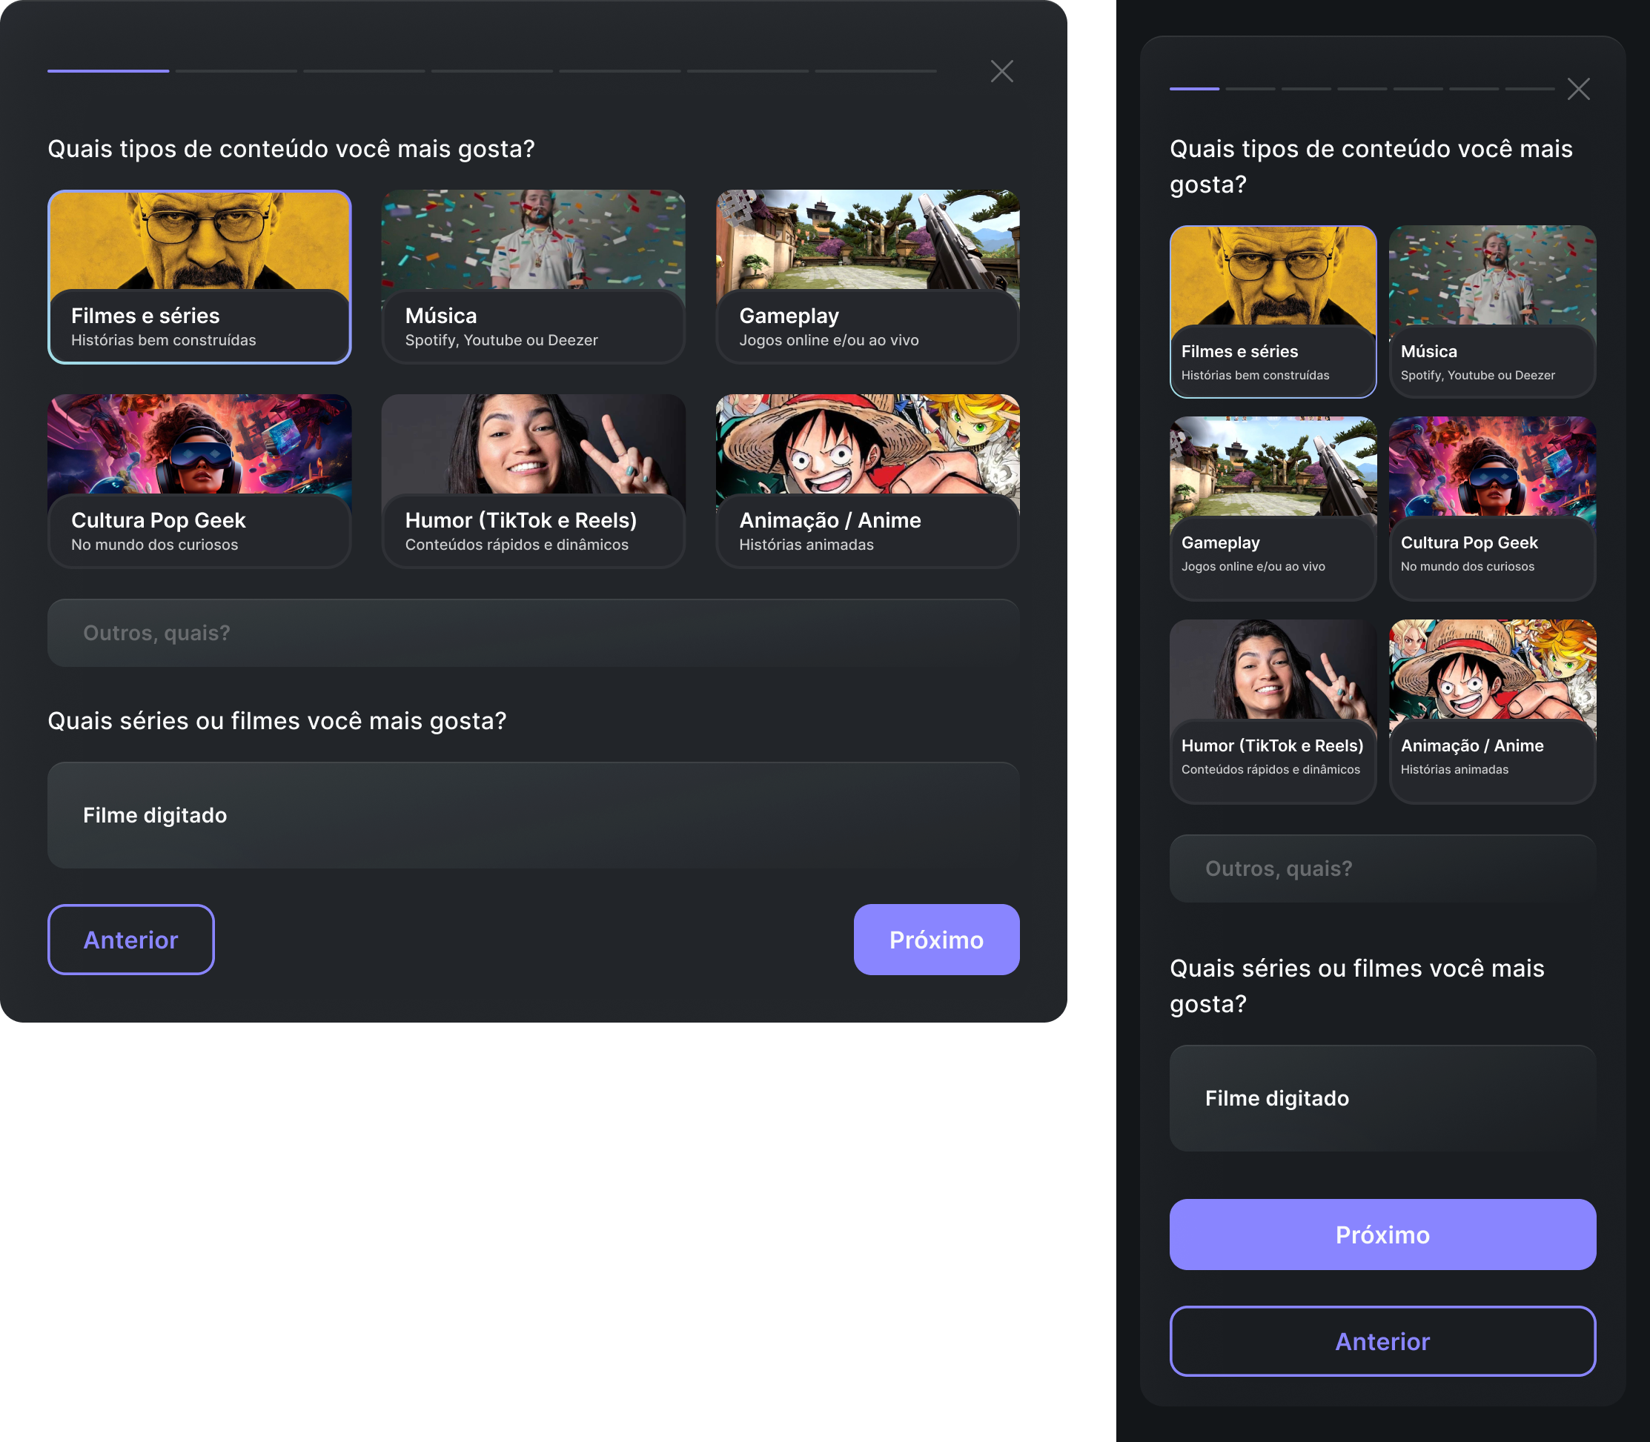Click the Outros, quais? field in mobile modal

tap(1382, 868)
